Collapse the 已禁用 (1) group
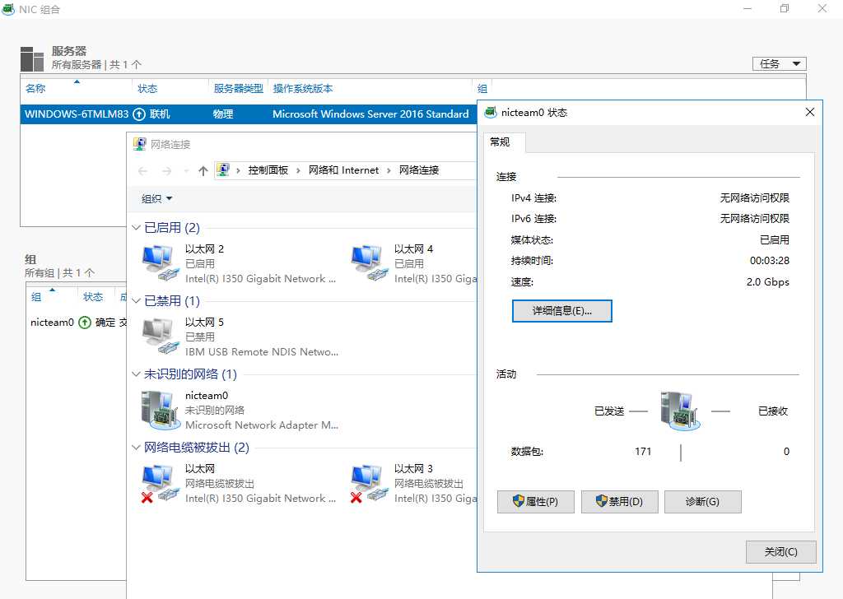The image size is (843, 599). click(x=136, y=301)
